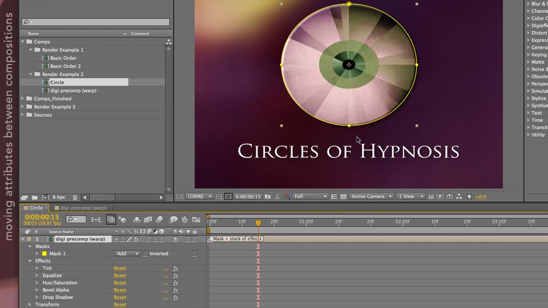Expand Tint effect properties
The width and height of the screenshot is (548, 308).
[37, 268]
